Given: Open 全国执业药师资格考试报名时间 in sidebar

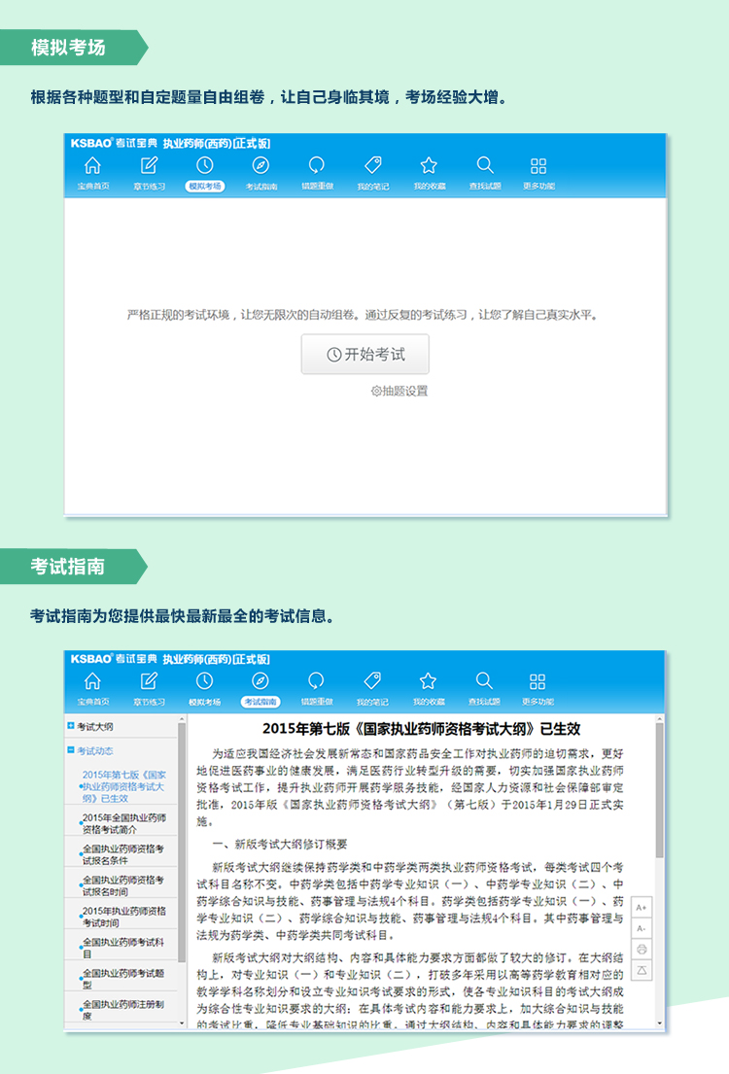Looking at the screenshot, I should (x=123, y=885).
